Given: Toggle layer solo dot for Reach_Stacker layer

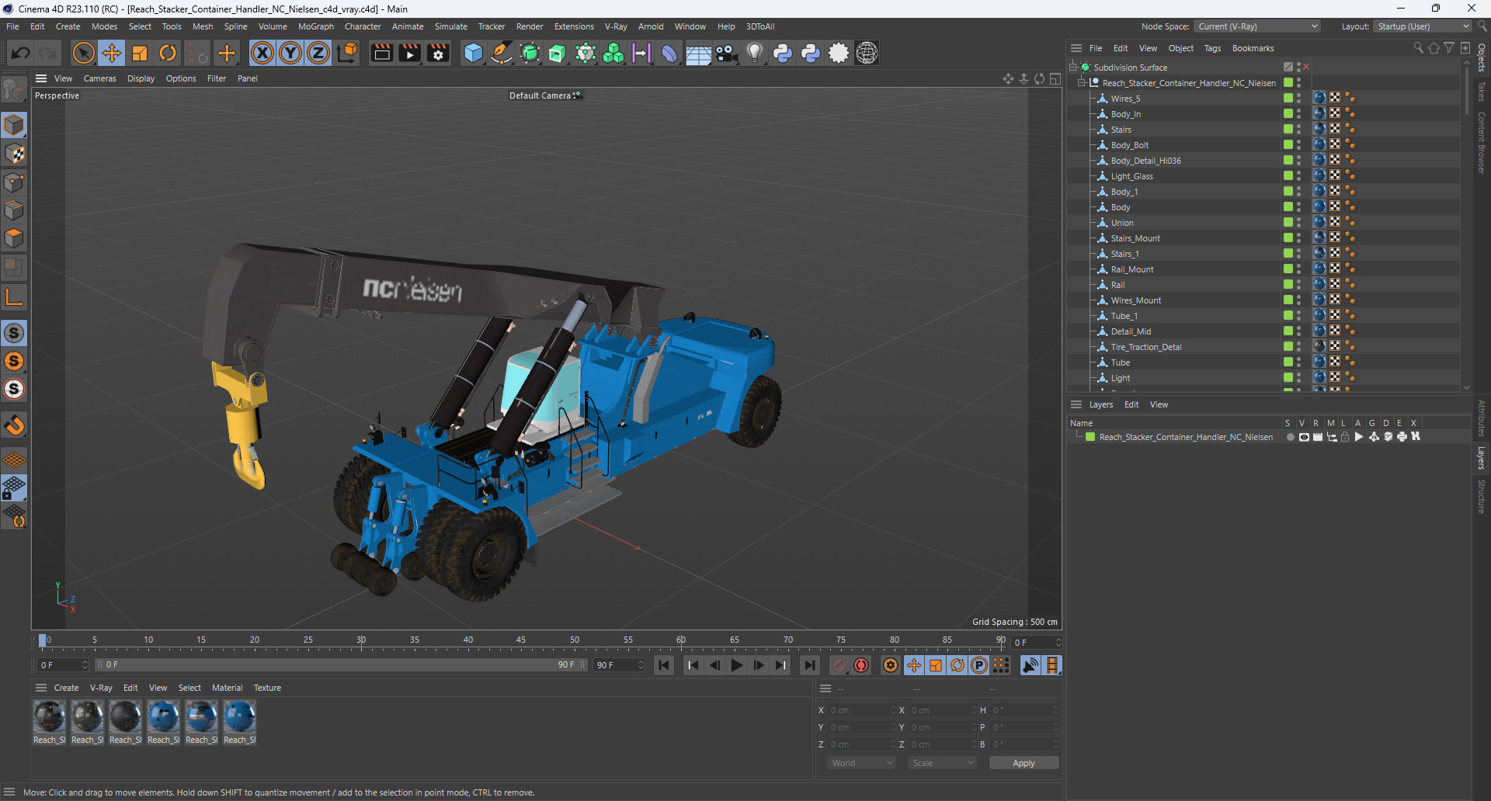Looking at the screenshot, I should point(1290,437).
